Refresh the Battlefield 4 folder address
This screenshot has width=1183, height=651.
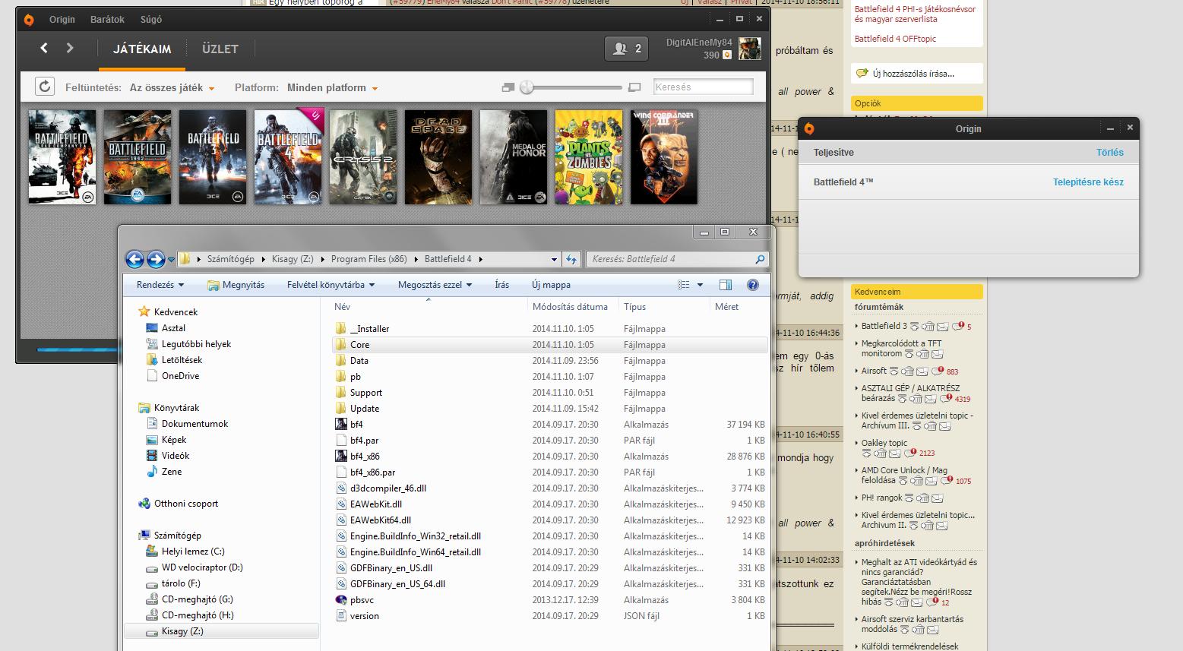tap(571, 259)
